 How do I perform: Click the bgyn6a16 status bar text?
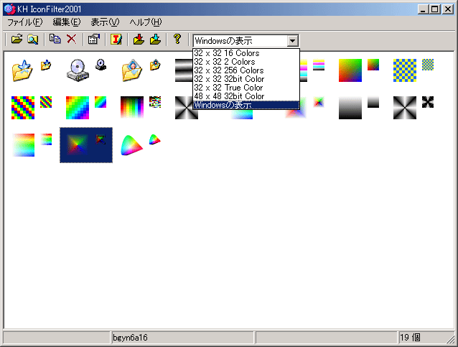(x=130, y=338)
